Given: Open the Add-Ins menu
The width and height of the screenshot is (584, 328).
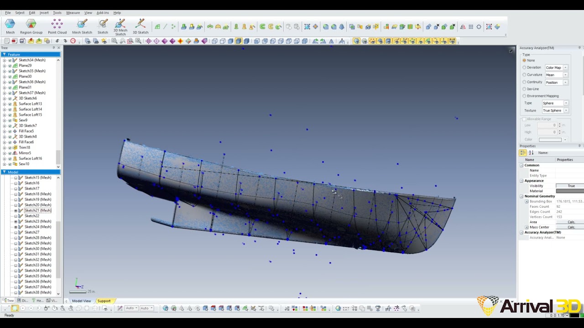Looking at the screenshot, I should coord(103,13).
